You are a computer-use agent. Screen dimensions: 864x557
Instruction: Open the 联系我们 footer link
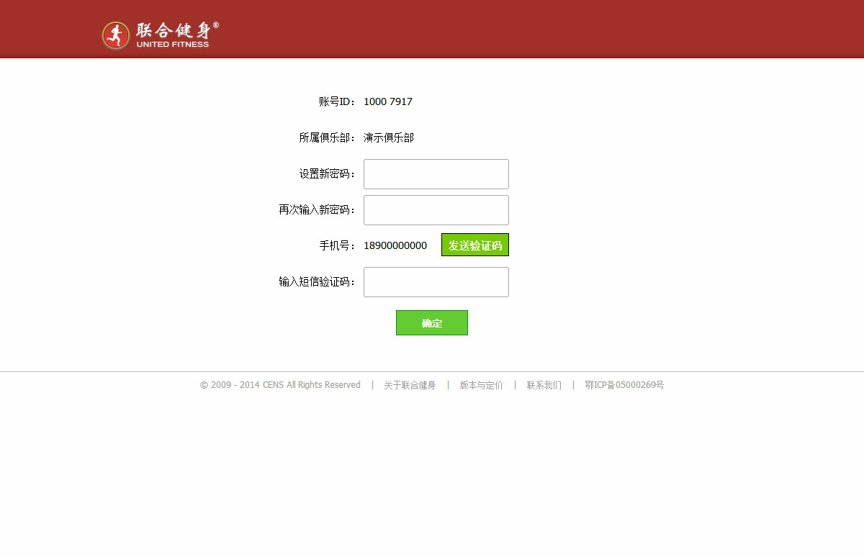coord(544,386)
